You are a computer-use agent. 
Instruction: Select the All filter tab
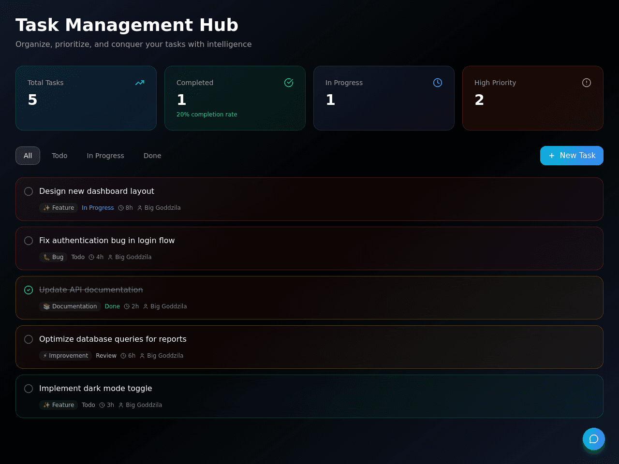28,156
